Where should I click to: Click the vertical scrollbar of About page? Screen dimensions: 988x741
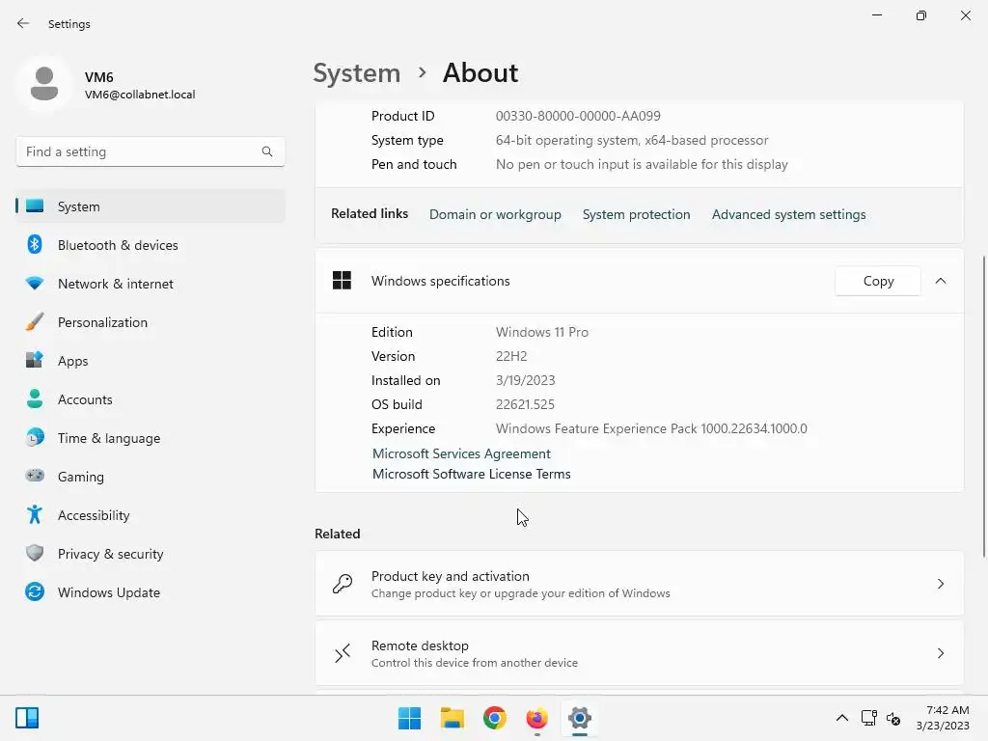click(983, 406)
